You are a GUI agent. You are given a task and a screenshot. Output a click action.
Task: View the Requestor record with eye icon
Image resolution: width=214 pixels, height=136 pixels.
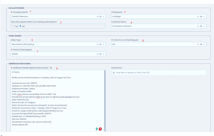(x=201, y=17)
